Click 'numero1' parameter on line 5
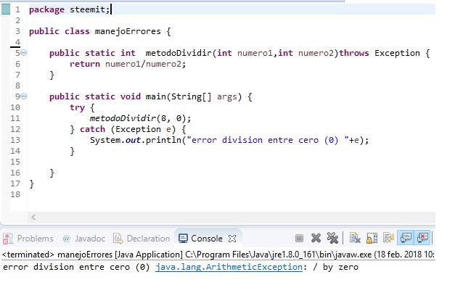Screen dimensions: 455x285 pyautogui.click(x=255, y=53)
